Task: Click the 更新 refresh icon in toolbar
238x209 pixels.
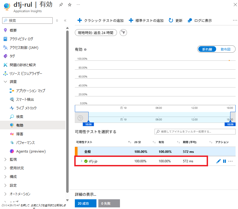Action: [x=171, y=21]
